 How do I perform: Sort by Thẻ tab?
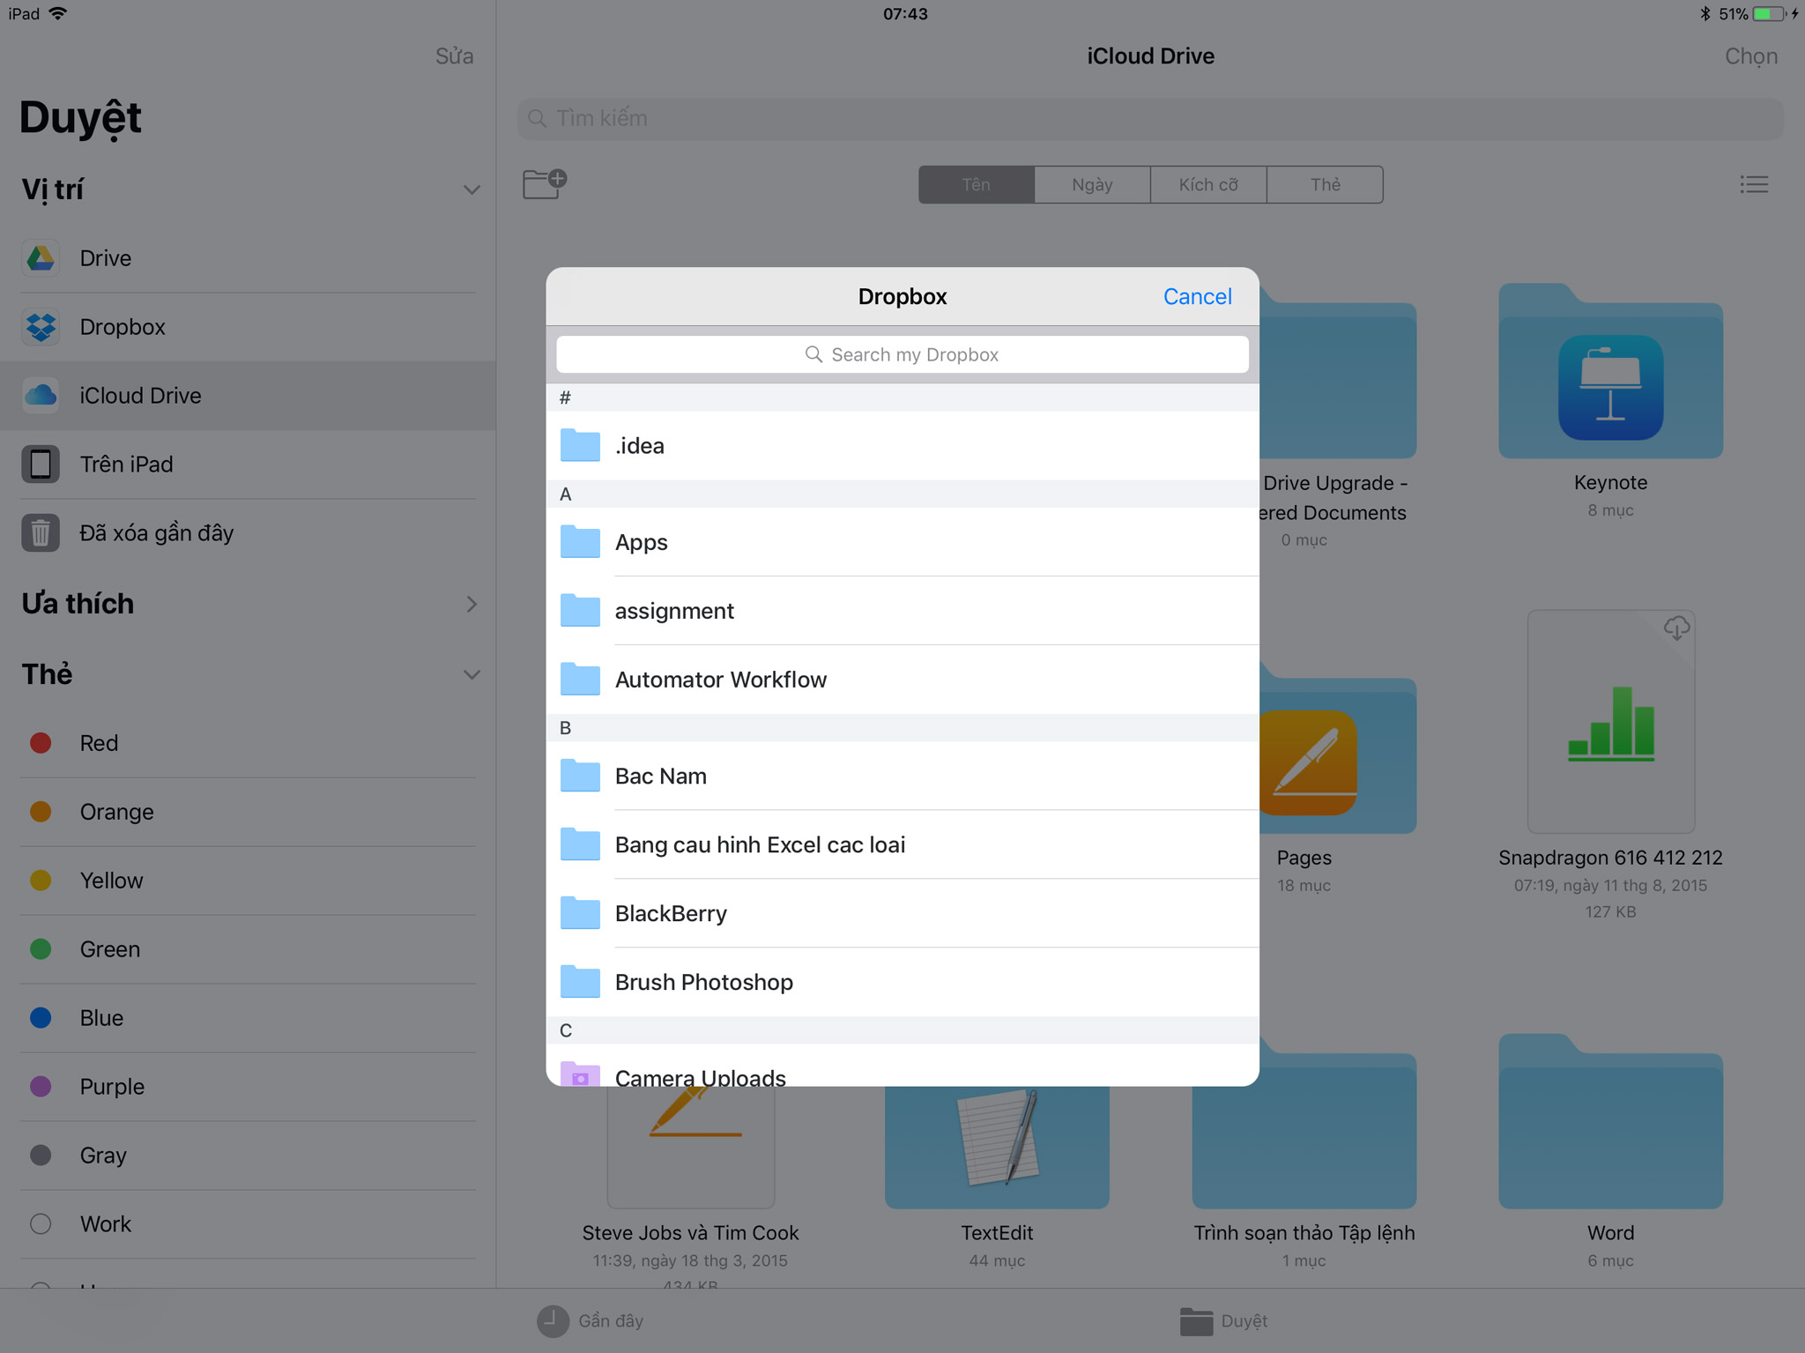pyautogui.click(x=1325, y=184)
